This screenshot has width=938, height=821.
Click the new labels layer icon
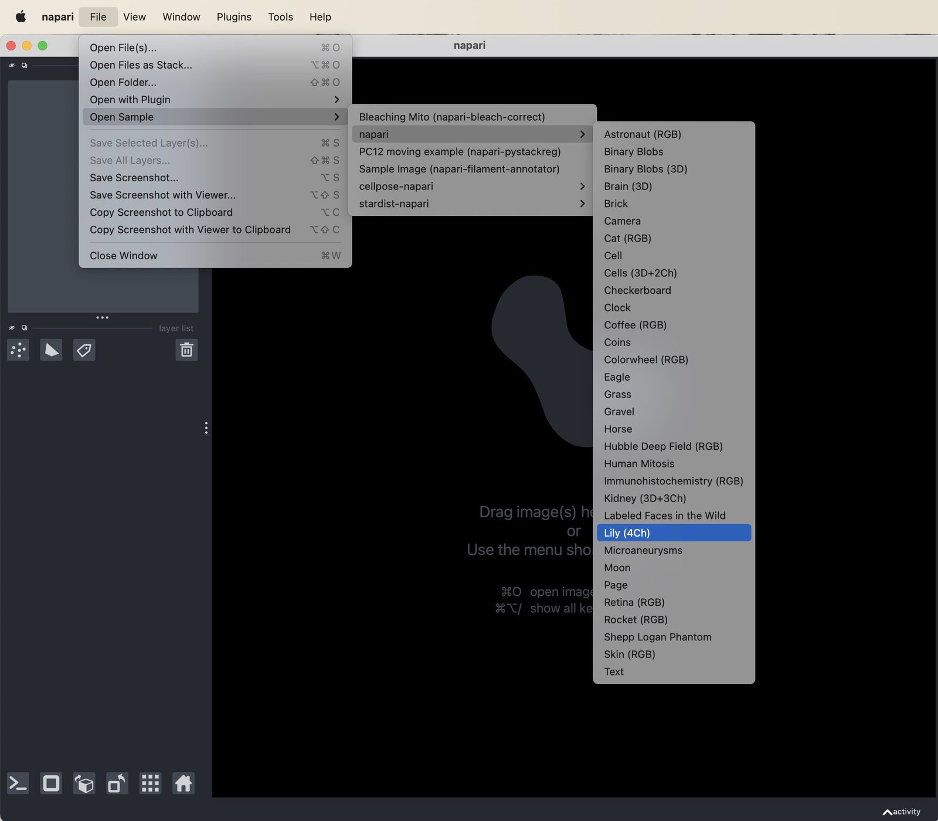tap(84, 350)
